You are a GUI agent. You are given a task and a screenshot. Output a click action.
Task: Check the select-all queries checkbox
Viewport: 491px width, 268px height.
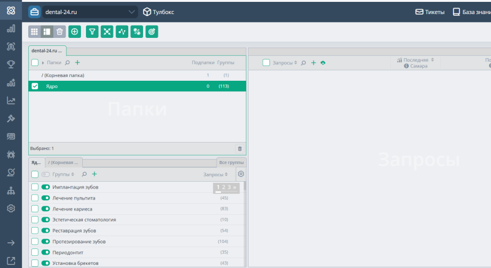pos(266,62)
